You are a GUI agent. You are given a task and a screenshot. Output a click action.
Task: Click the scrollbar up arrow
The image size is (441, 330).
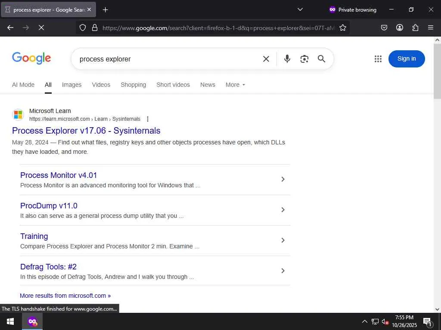click(437, 40)
